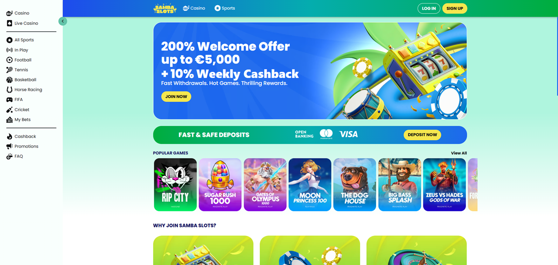The height and width of the screenshot is (265, 558).
Task: Click the DEPOSIT NOW button
Action: tap(422, 135)
